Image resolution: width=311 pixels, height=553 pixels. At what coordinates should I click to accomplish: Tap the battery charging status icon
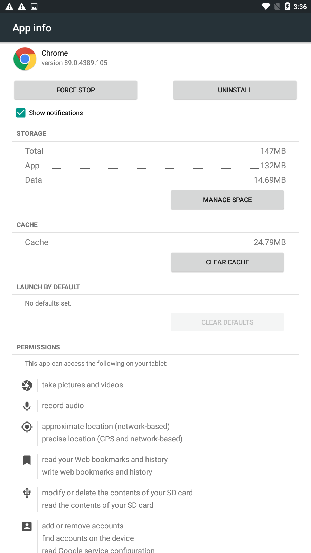pyautogui.click(x=287, y=7)
